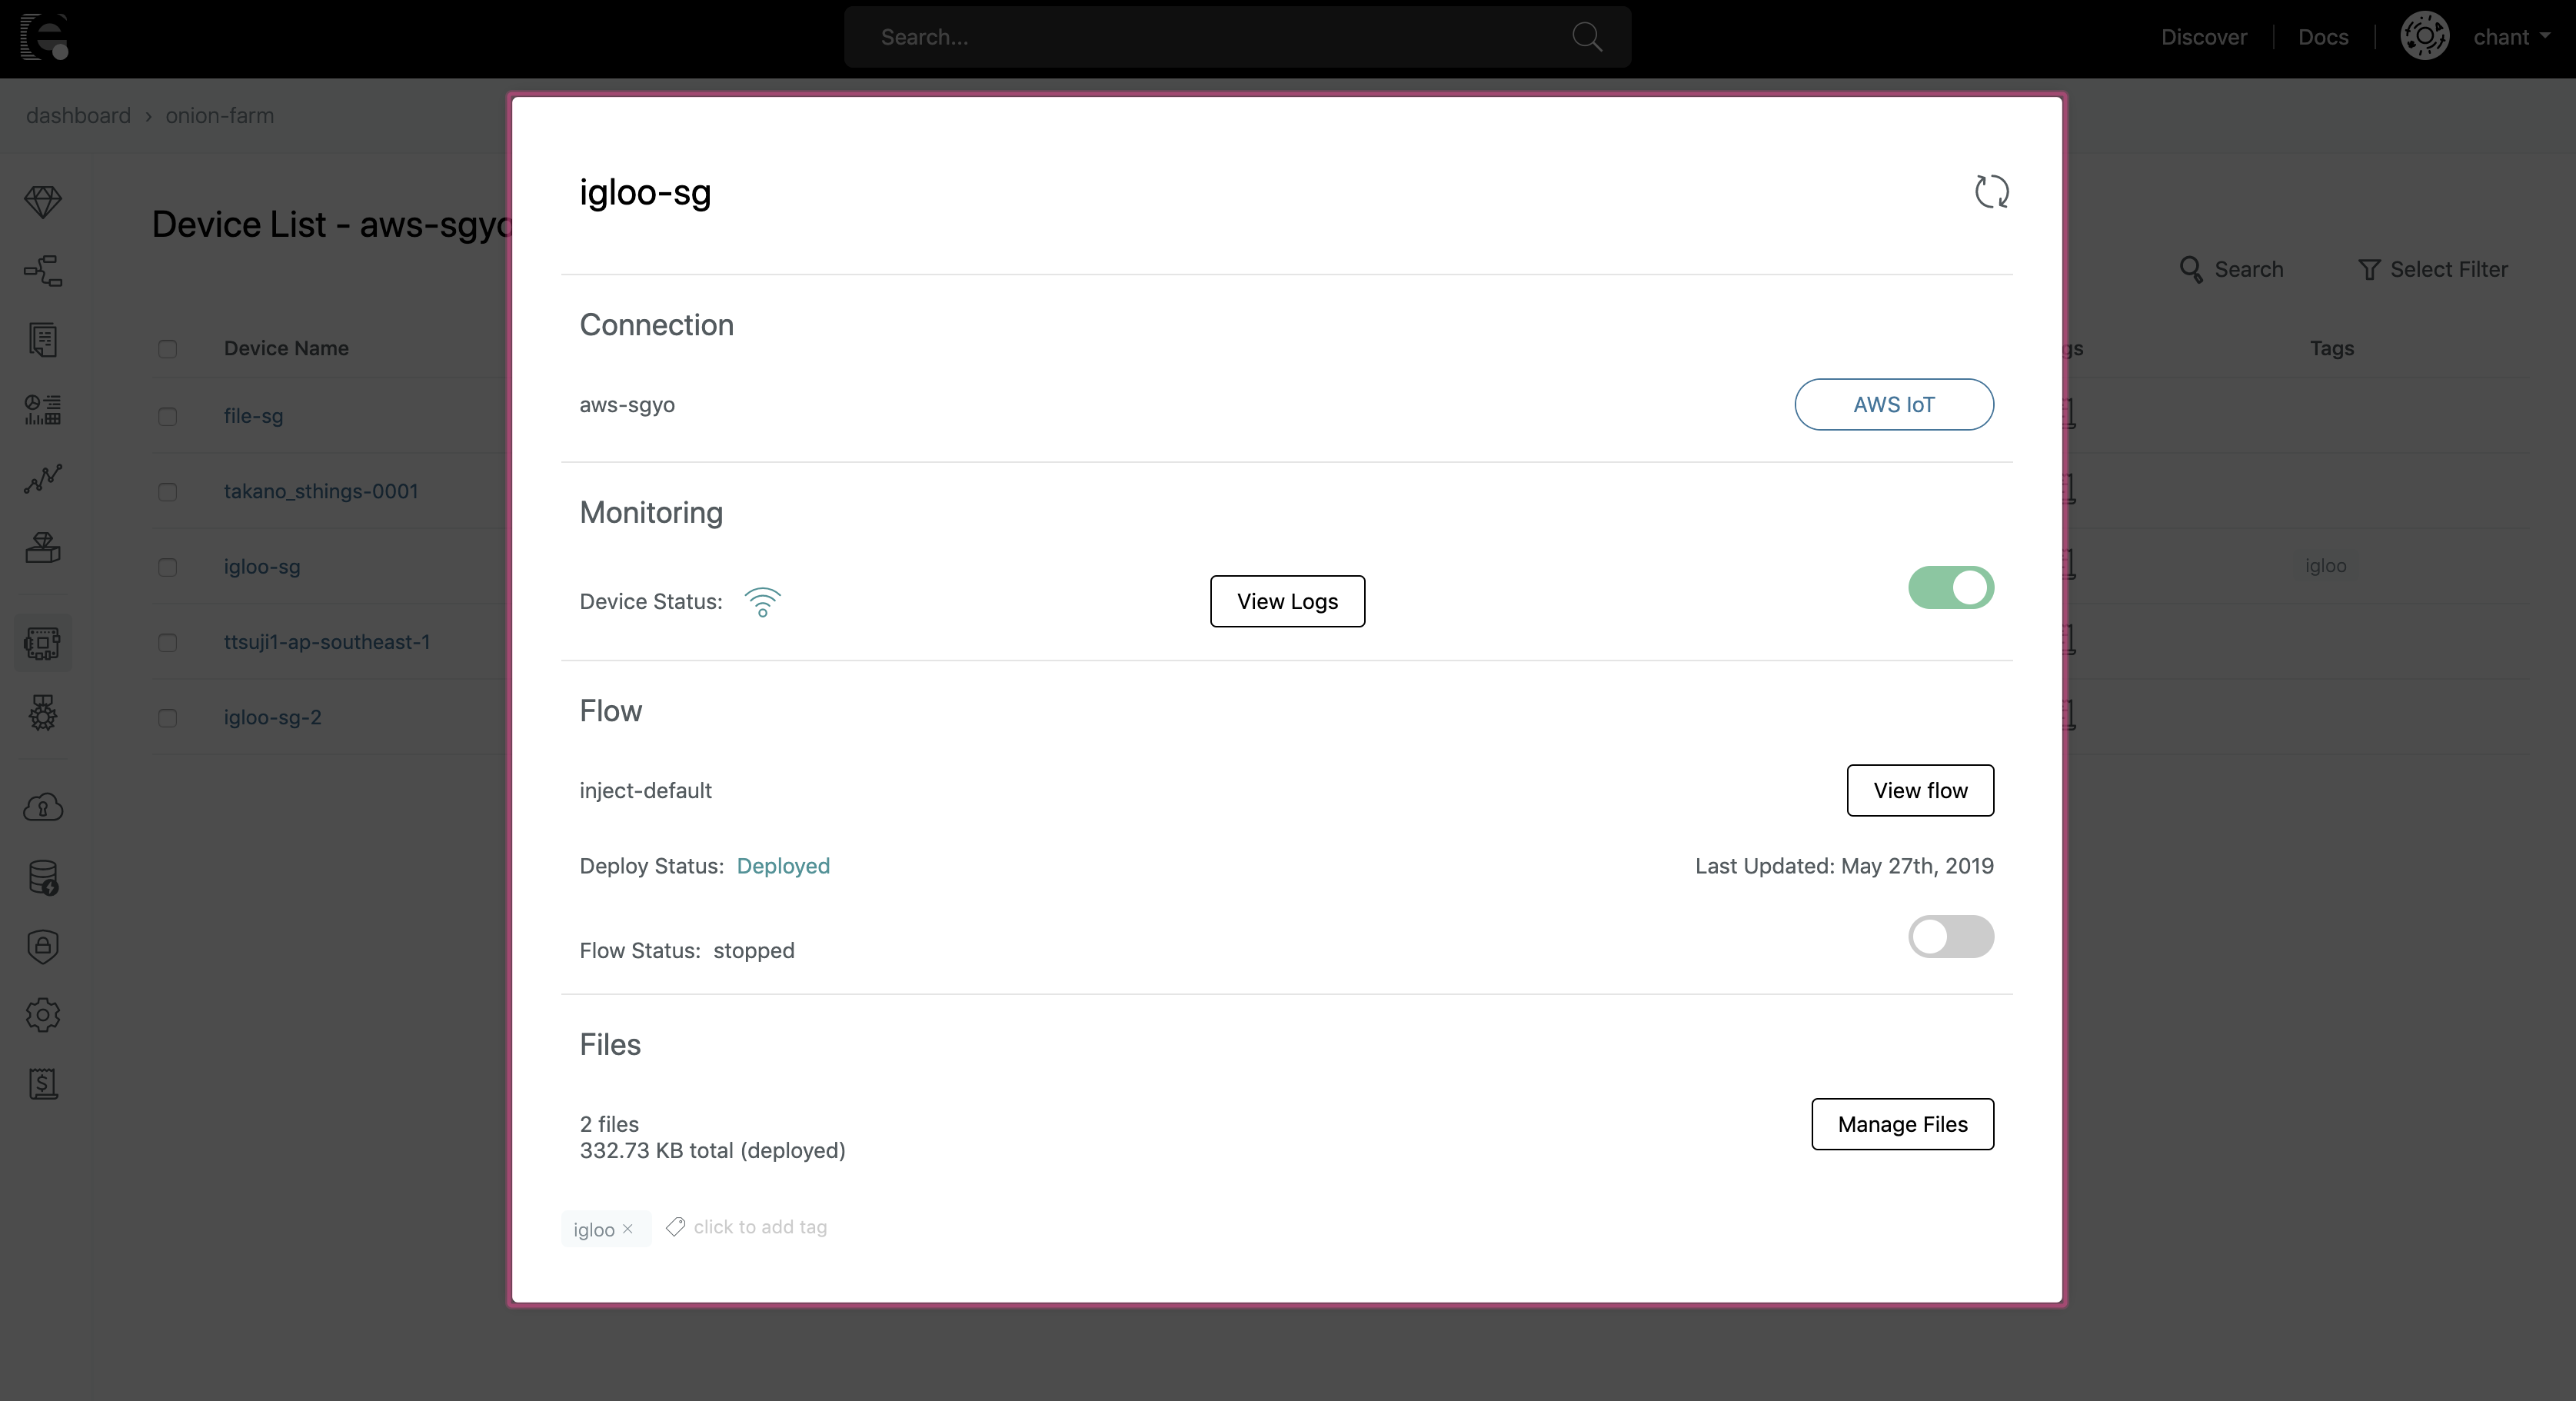This screenshot has width=2576, height=1401.
Task: Open the device chip icon in sidebar
Action: (x=43, y=642)
